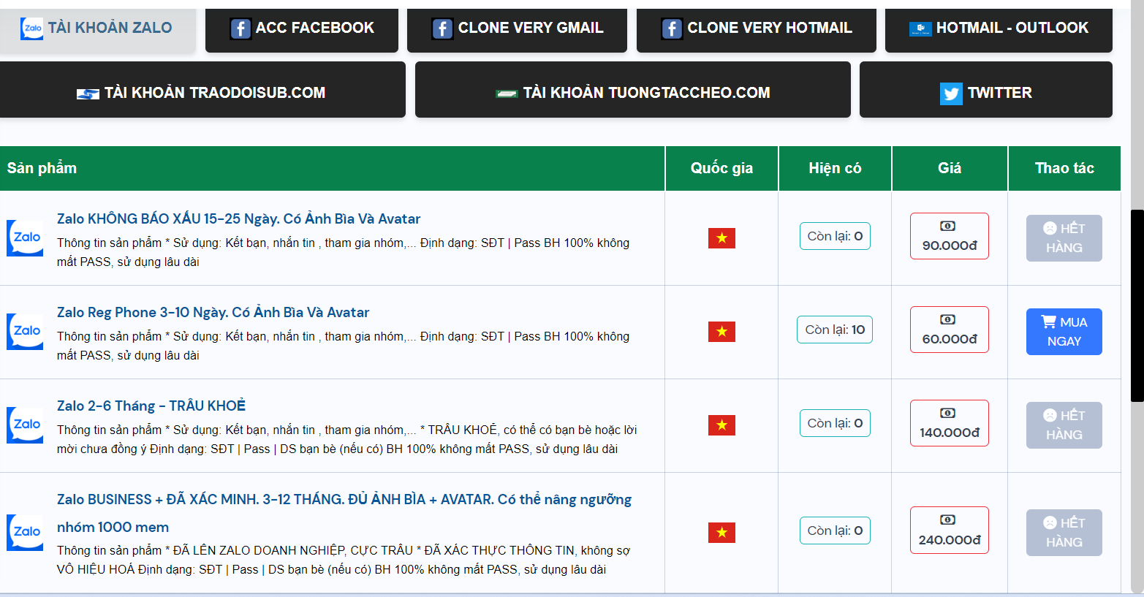Screen dimensions: 1144x597
Task: Click the money icon above 60.000đ
Action: pyautogui.click(x=947, y=320)
